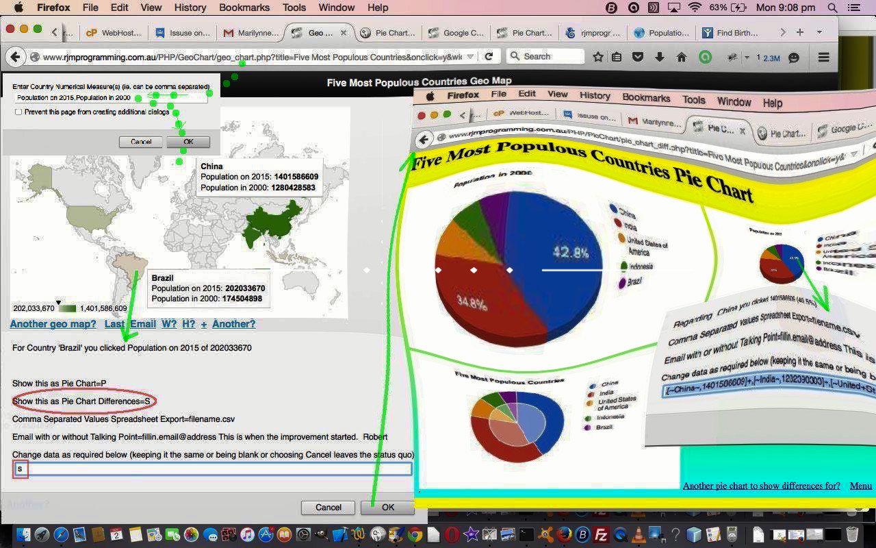The image size is (876, 548).
Task: Open the Apple menu
Action: [x=18, y=8]
